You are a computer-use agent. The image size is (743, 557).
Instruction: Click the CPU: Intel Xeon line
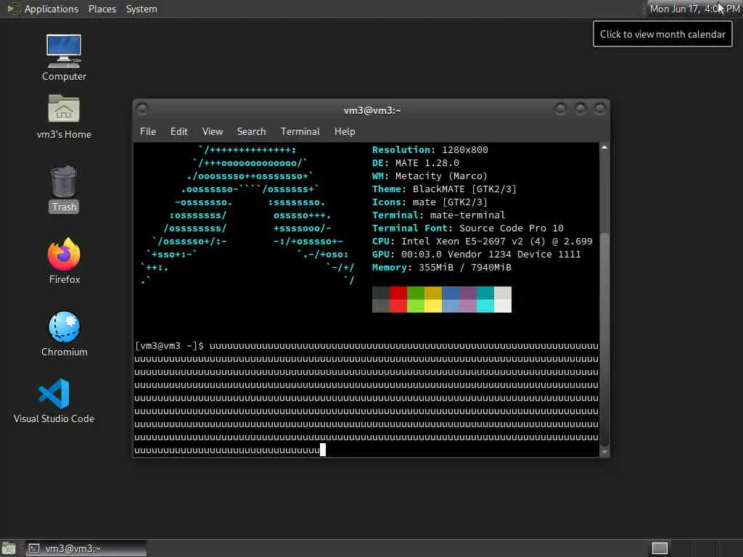[483, 241]
